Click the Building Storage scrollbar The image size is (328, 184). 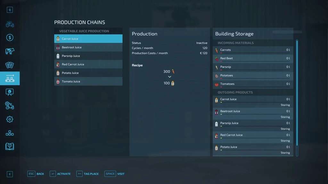pos(297,96)
